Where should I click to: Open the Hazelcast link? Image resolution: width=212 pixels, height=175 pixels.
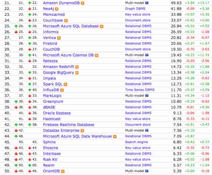tap(52, 119)
